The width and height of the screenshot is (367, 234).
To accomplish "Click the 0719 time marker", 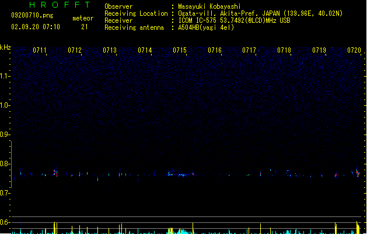I will click(x=319, y=50).
